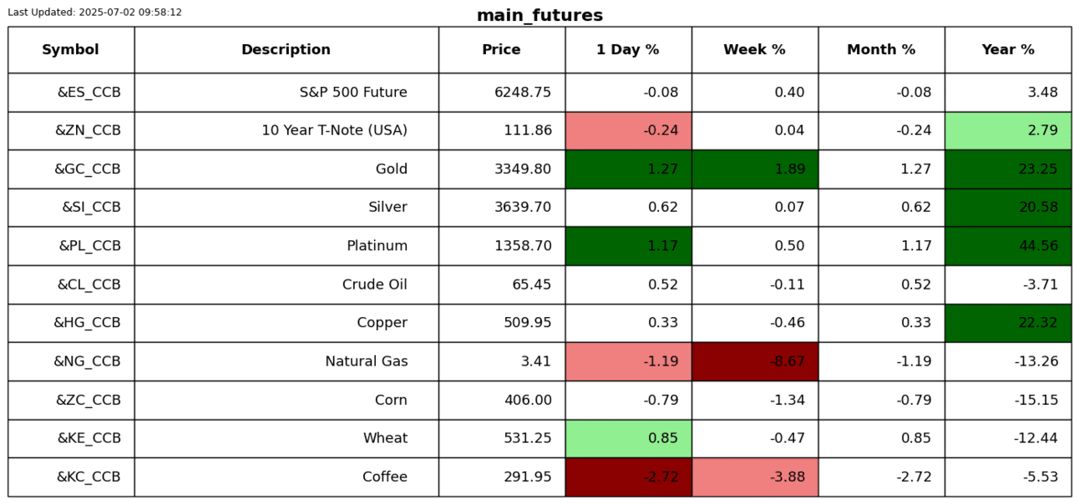Viewport: 1079px width, 504px height.
Task: Click the Last Updated timestamp text
Action: [x=94, y=13]
